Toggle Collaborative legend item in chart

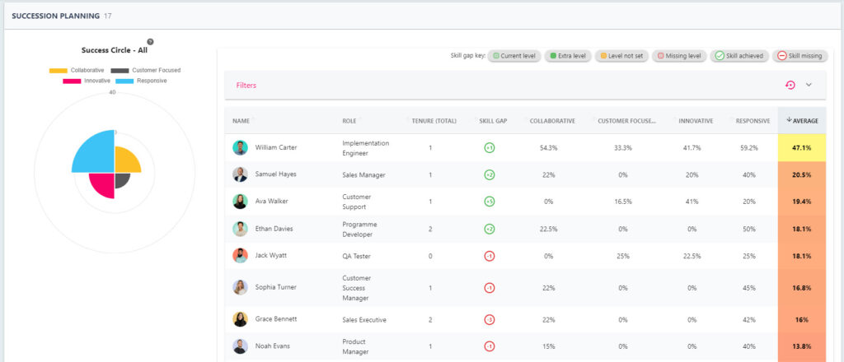click(77, 71)
